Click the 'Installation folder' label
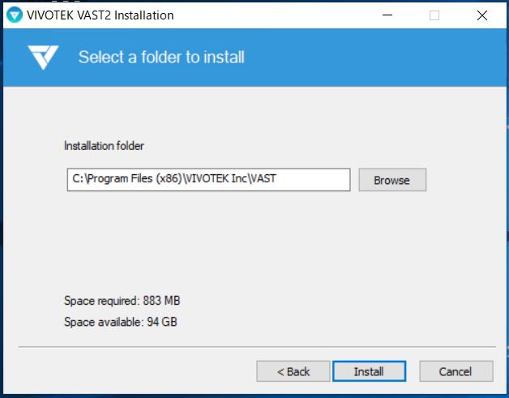Screen dimensions: 509x398 (104, 146)
